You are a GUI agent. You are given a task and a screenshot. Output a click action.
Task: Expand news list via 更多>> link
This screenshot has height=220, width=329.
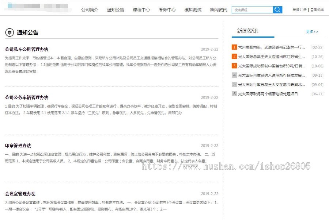coord(312,32)
